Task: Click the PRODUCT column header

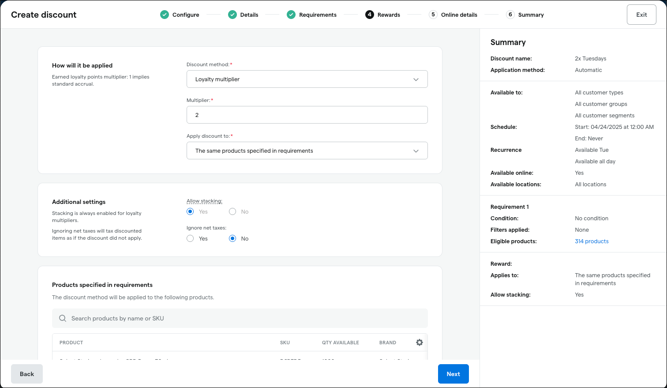Action: coord(71,343)
